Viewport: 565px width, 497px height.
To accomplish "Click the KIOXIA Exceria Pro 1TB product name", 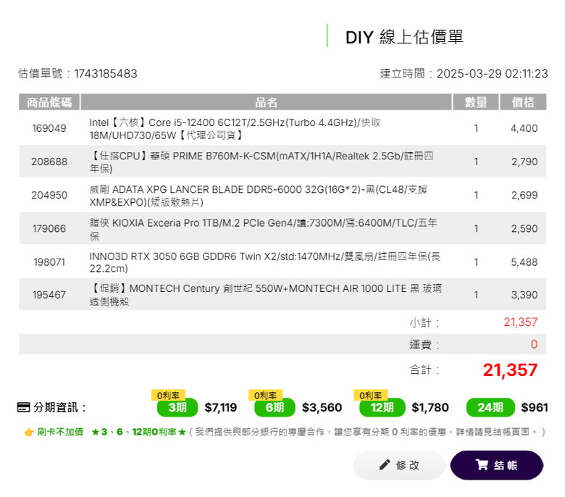I will [x=264, y=229].
